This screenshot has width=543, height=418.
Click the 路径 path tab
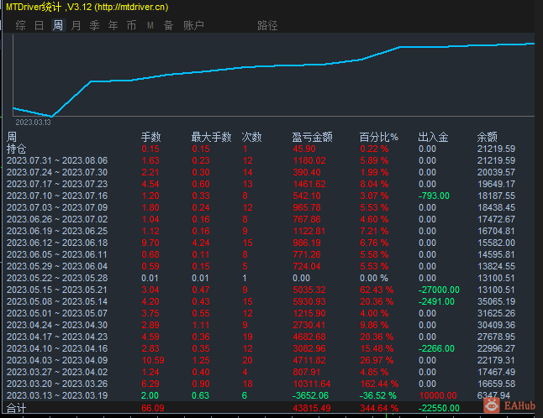point(267,25)
